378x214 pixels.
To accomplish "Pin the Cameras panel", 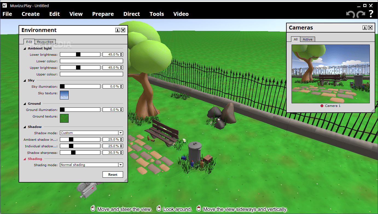I will [x=365, y=28].
